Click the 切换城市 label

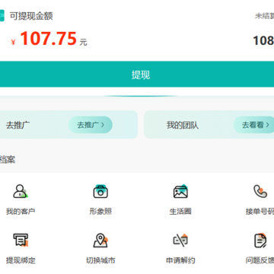[100, 260]
